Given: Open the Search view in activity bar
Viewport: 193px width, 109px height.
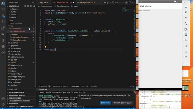Looking at the screenshot, I should (x=3, y=9).
